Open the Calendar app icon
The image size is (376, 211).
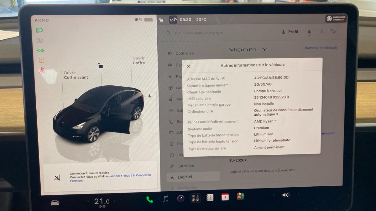click(225, 197)
